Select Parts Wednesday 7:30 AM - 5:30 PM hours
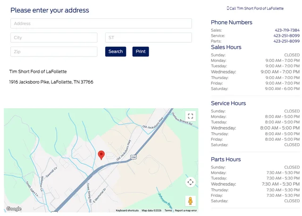 pos(281,184)
